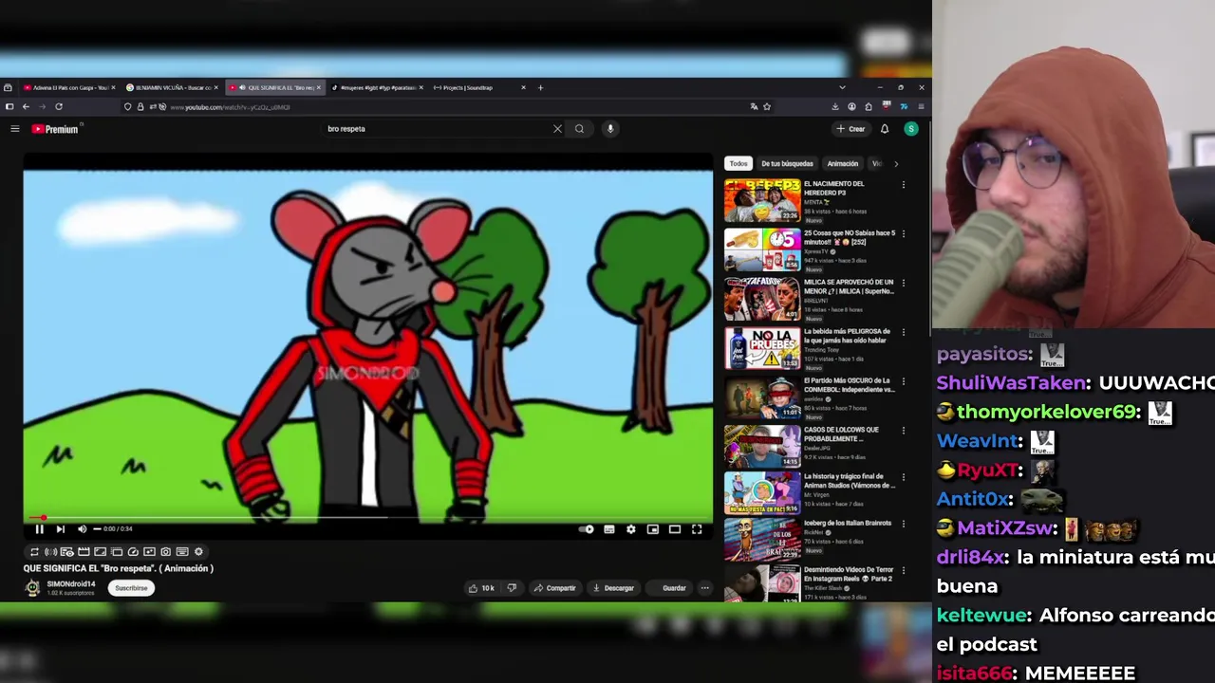This screenshot has width=1215, height=683.
Task: Enter fullscreen on the video player
Action: [697, 529]
